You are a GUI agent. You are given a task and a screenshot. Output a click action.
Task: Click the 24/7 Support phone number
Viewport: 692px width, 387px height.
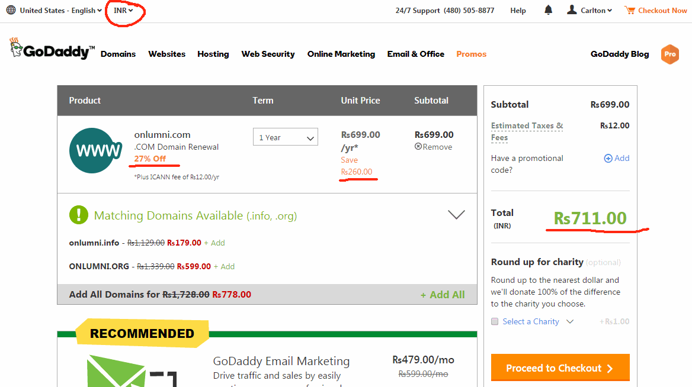[469, 10]
